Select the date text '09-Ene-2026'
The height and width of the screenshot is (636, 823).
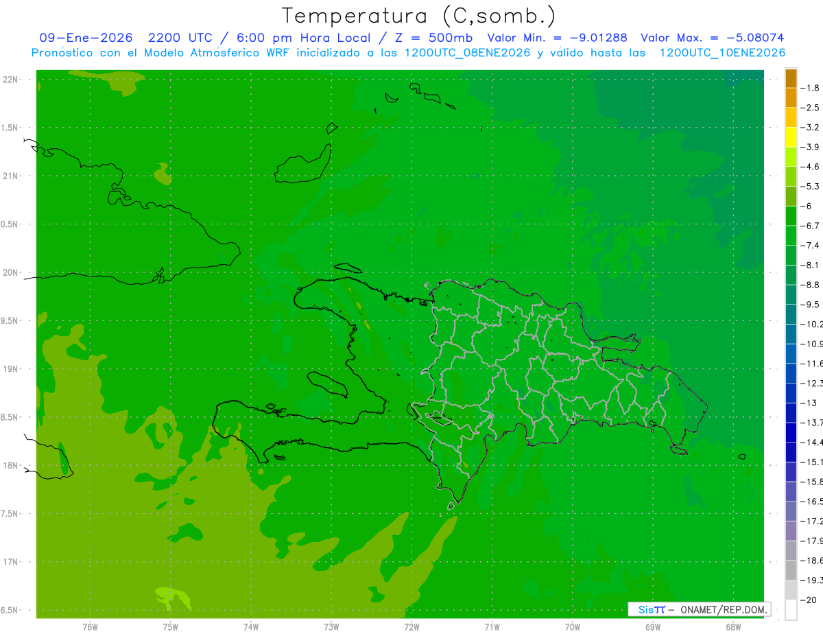85,38
